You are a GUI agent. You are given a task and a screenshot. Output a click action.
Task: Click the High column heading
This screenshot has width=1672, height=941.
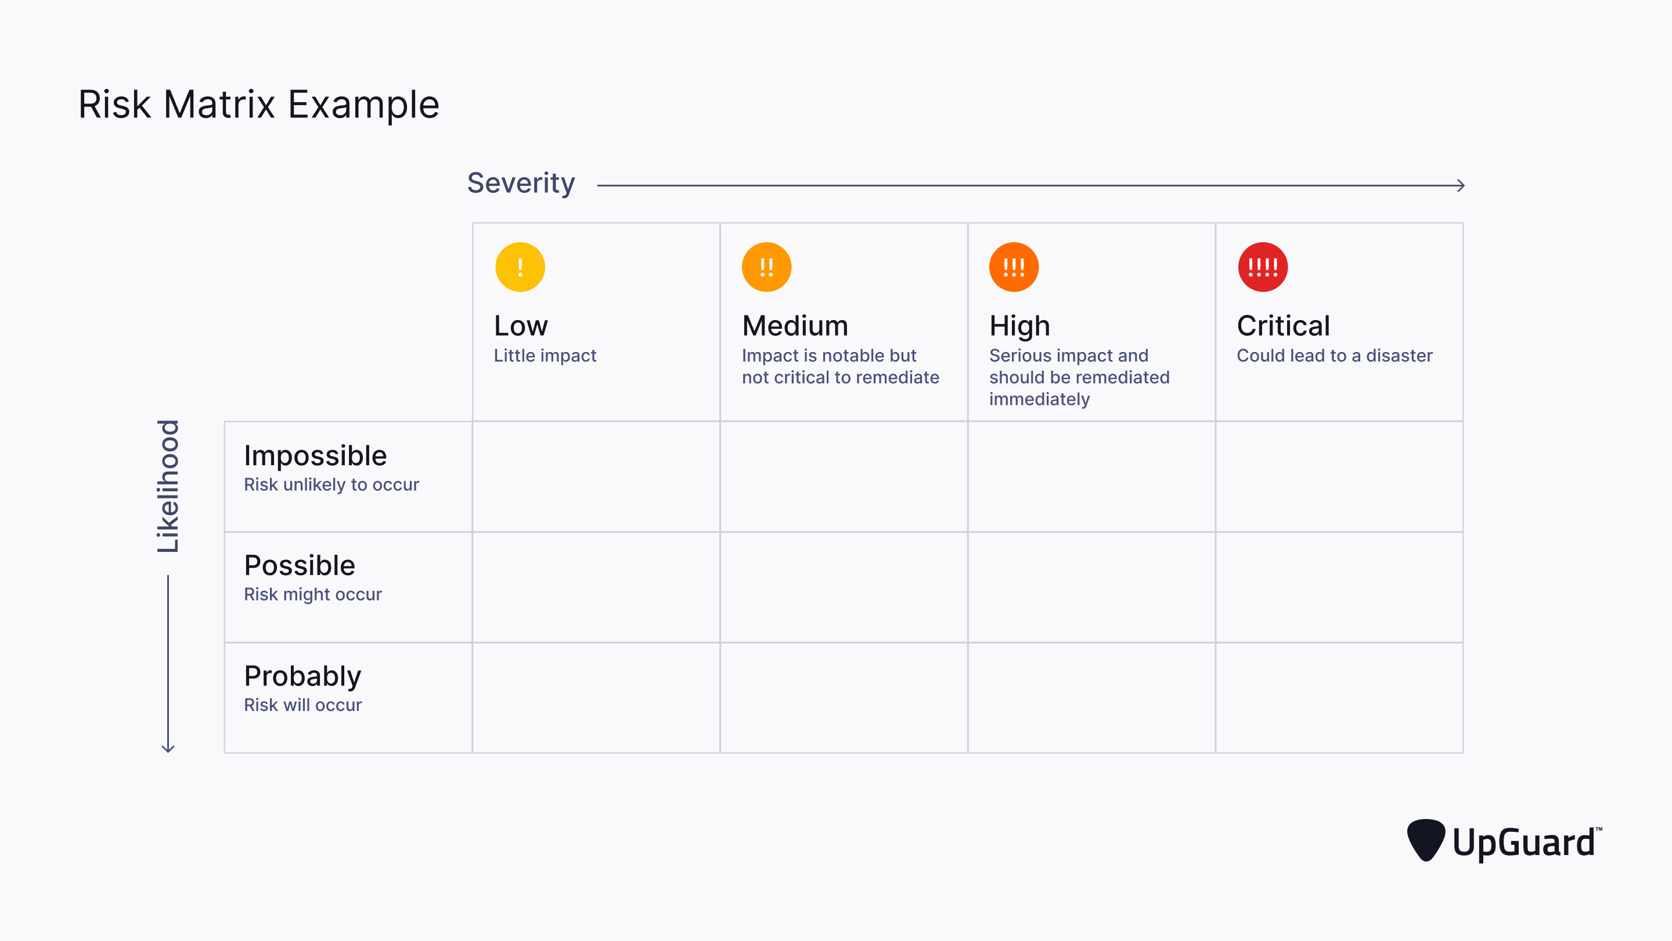pyautogui.click(x=1019, y=326)
